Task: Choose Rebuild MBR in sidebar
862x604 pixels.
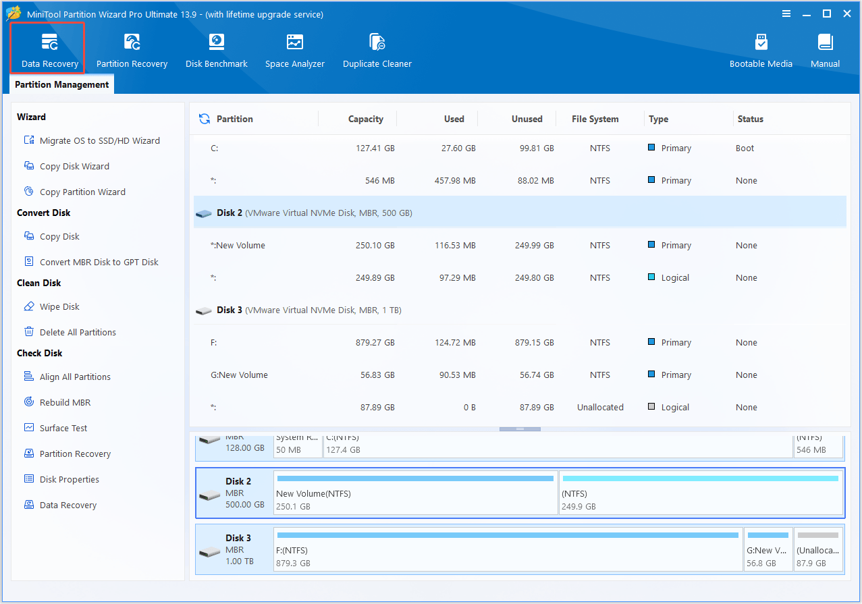Action: pyautogui.click(x=57, y=402)
